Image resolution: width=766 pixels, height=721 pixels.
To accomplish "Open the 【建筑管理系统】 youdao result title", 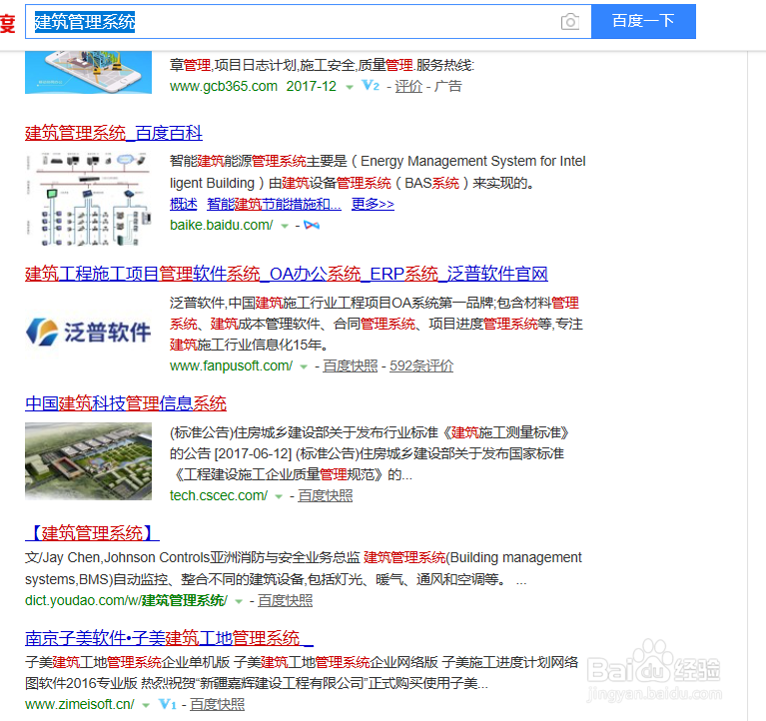I will pos(92,533).
